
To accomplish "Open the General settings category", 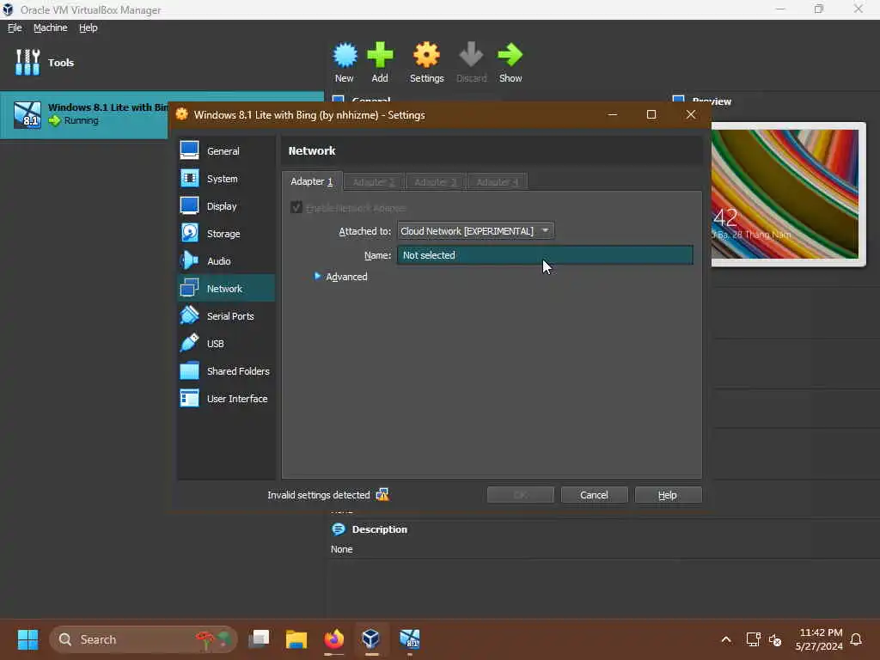I will tap(226, 151).
